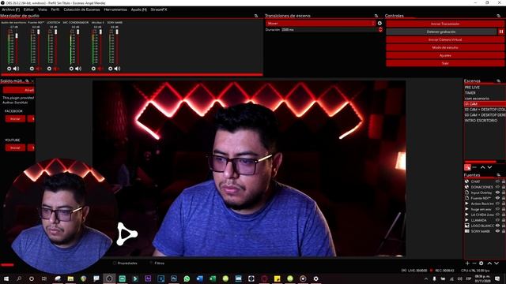
Task: Toggle visibility of CHAT source
Action: 497,181
